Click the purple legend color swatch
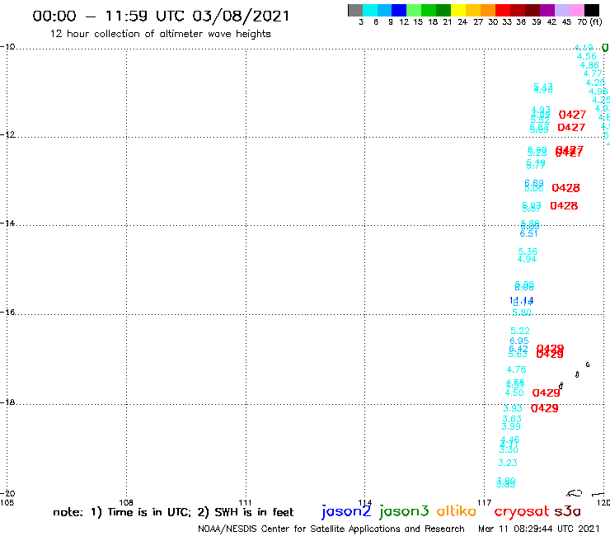Screen dimensions: 610x536 pos(547,10)
